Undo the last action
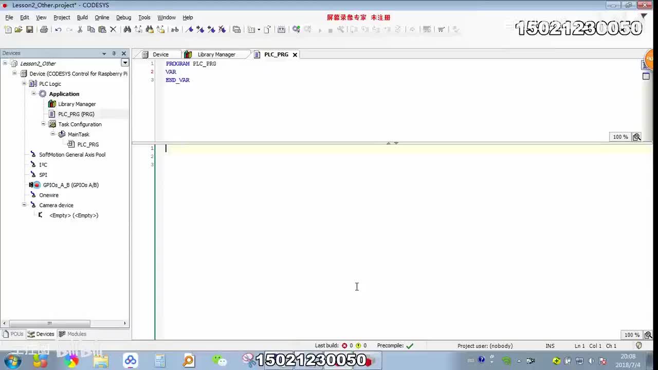The height and width of the screenshot is (370, 658). point(58,29)
